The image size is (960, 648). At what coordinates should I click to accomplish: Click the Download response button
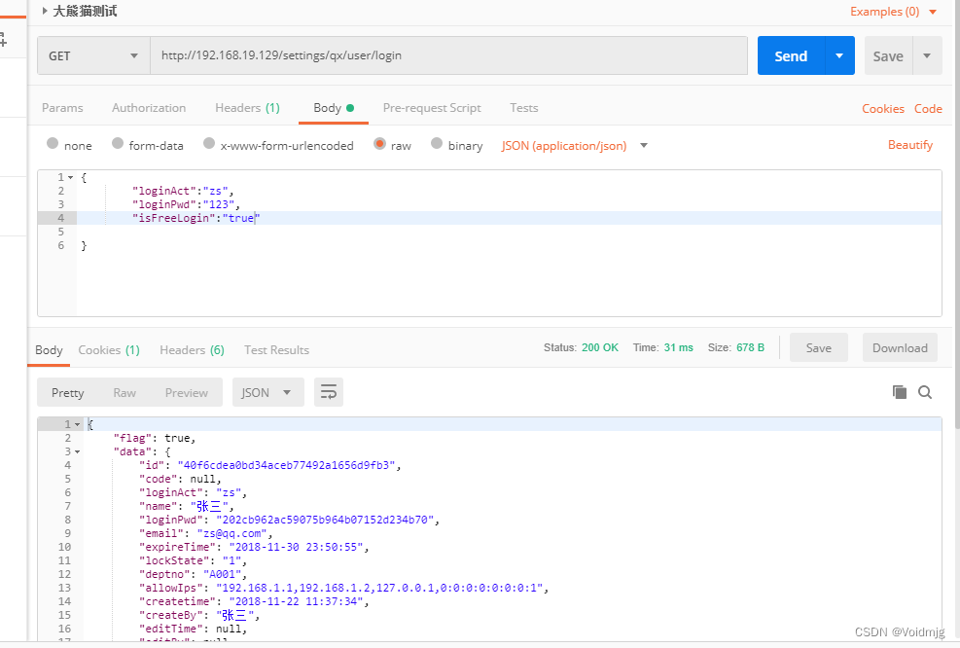click(900, 348)
